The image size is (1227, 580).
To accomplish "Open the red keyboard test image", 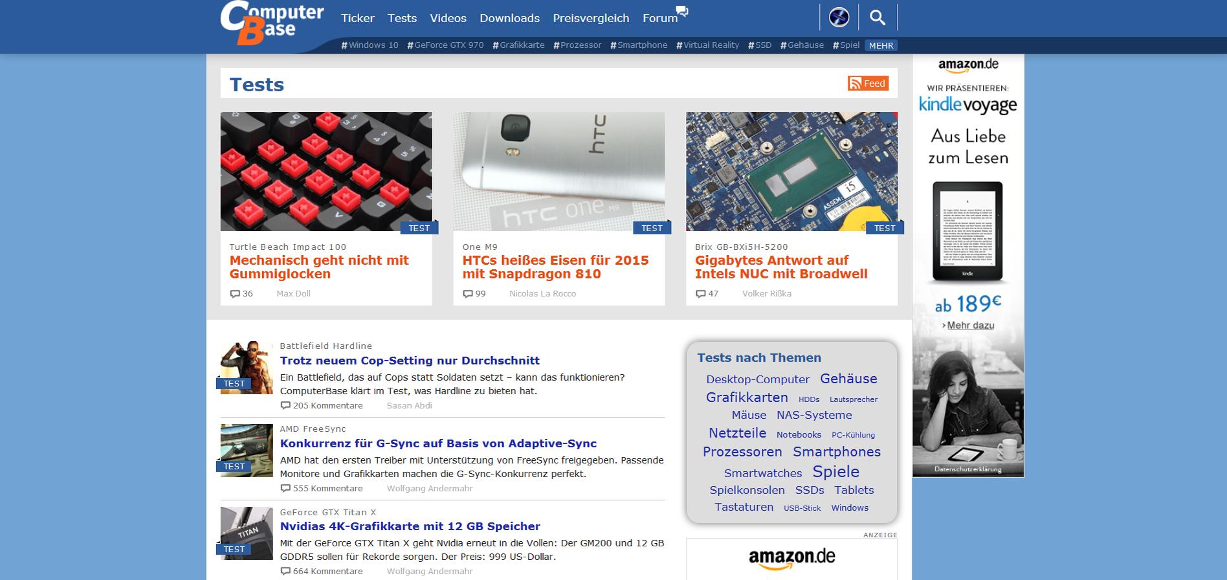I will (326, 172).
